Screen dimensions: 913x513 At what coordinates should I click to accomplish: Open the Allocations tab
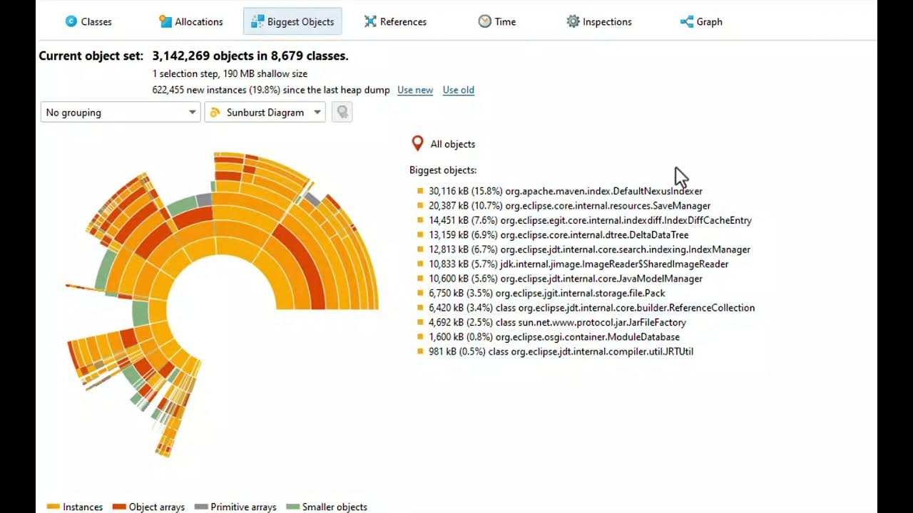tap(191, 21)
